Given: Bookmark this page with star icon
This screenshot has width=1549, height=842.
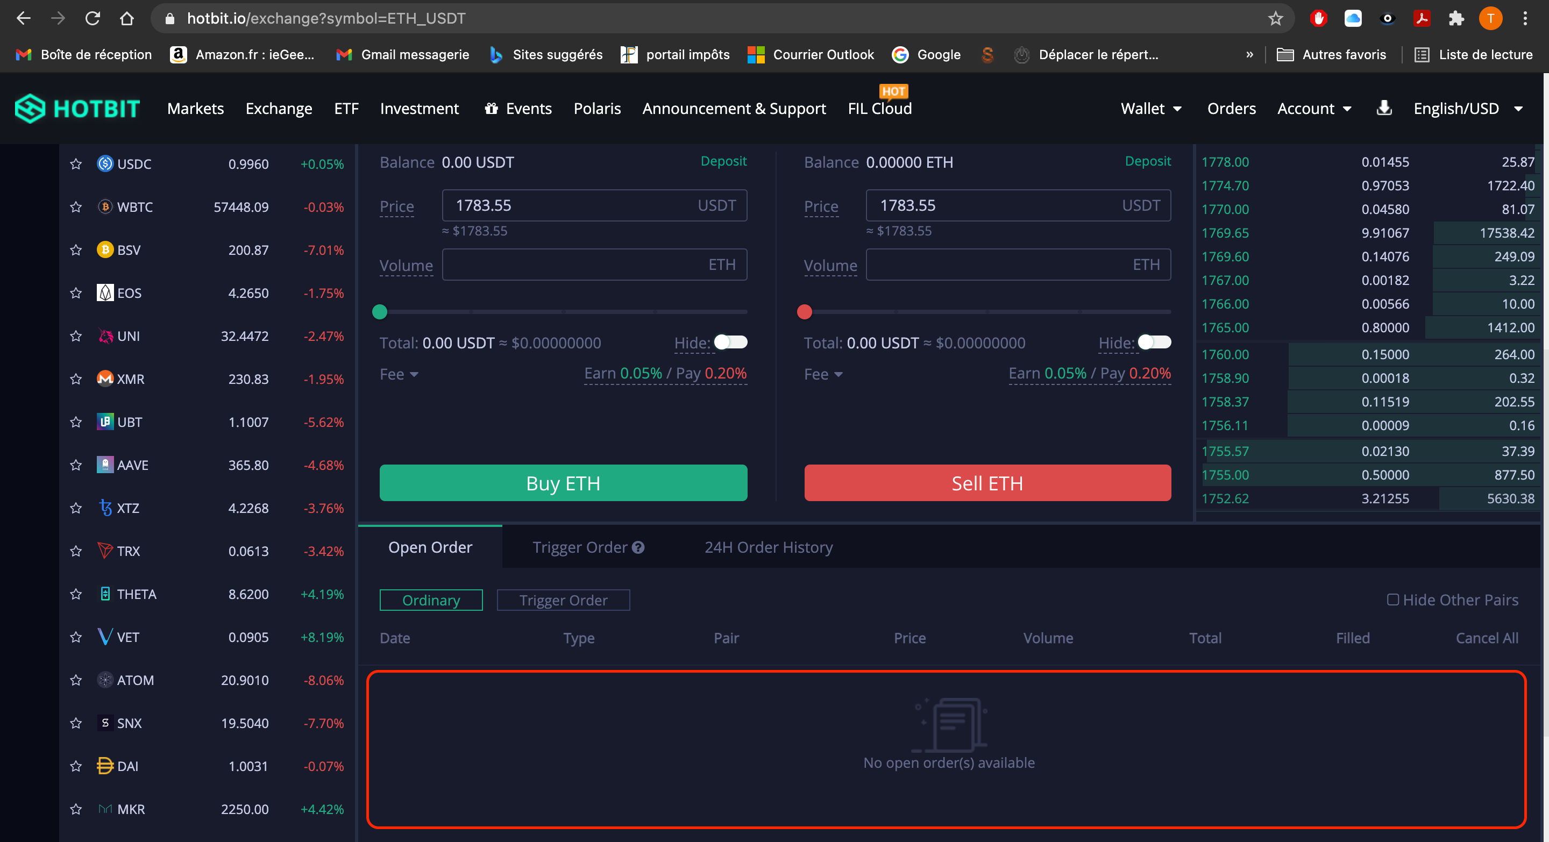Looking at the screenshot, I should coord(1275,19).
